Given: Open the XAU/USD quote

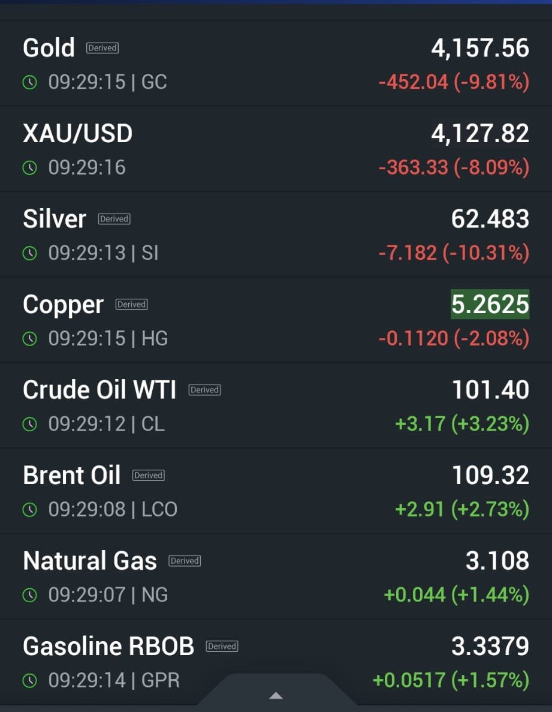Looking at the screenshot, I should (x=77, y=133).
